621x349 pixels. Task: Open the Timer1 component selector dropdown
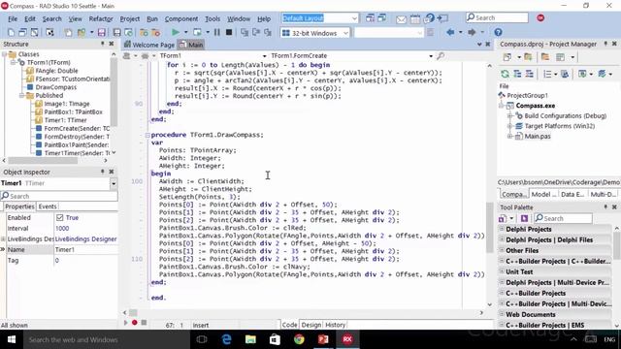tap(114, 183)
